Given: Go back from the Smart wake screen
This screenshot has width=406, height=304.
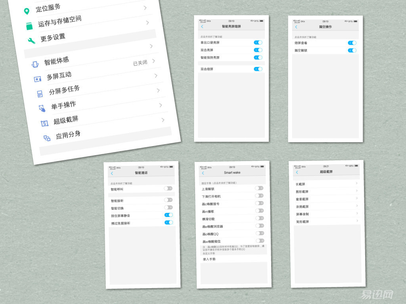Looking at the screenshot, I should point(203,173).
